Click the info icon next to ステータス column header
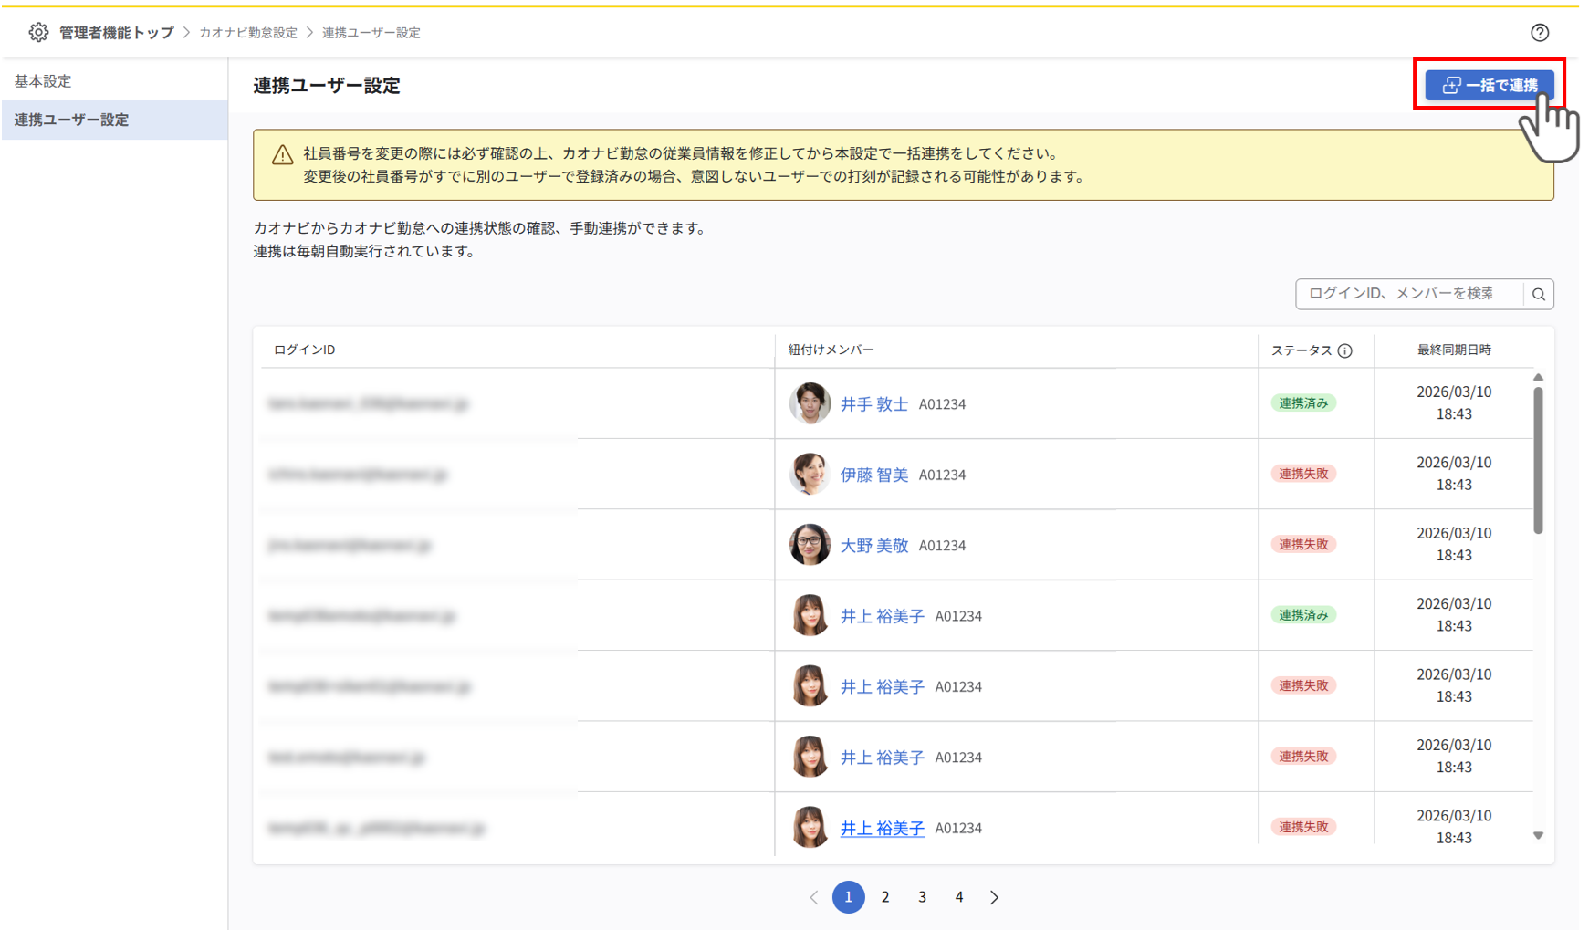Viewport: 1589px width, 930px height. (x=1345, y=350)
